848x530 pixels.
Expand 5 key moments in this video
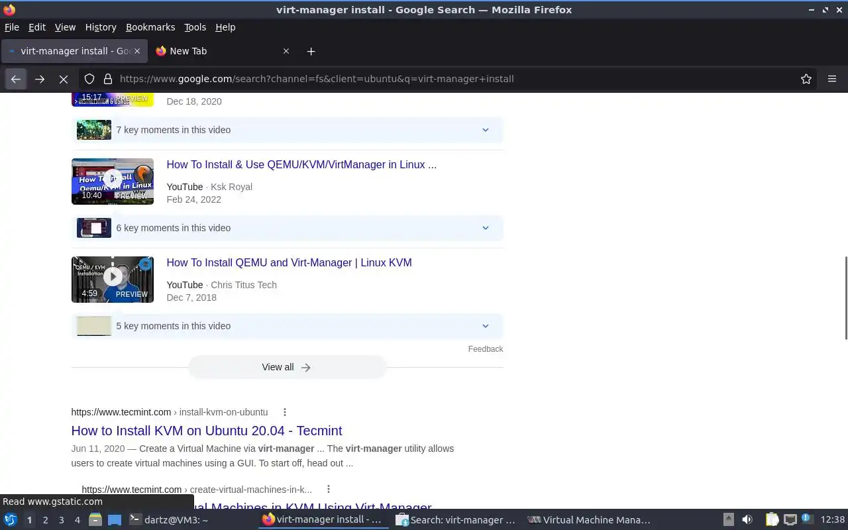pos(288,326)
